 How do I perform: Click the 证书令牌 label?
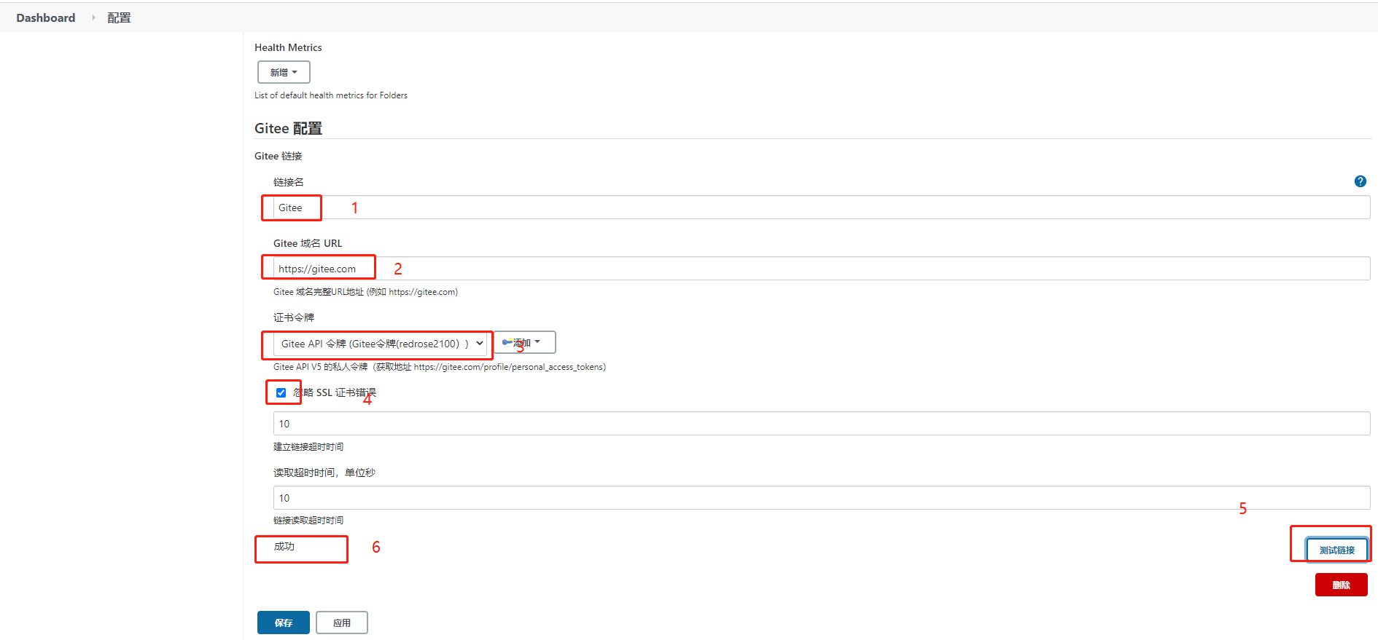[294, 317]
